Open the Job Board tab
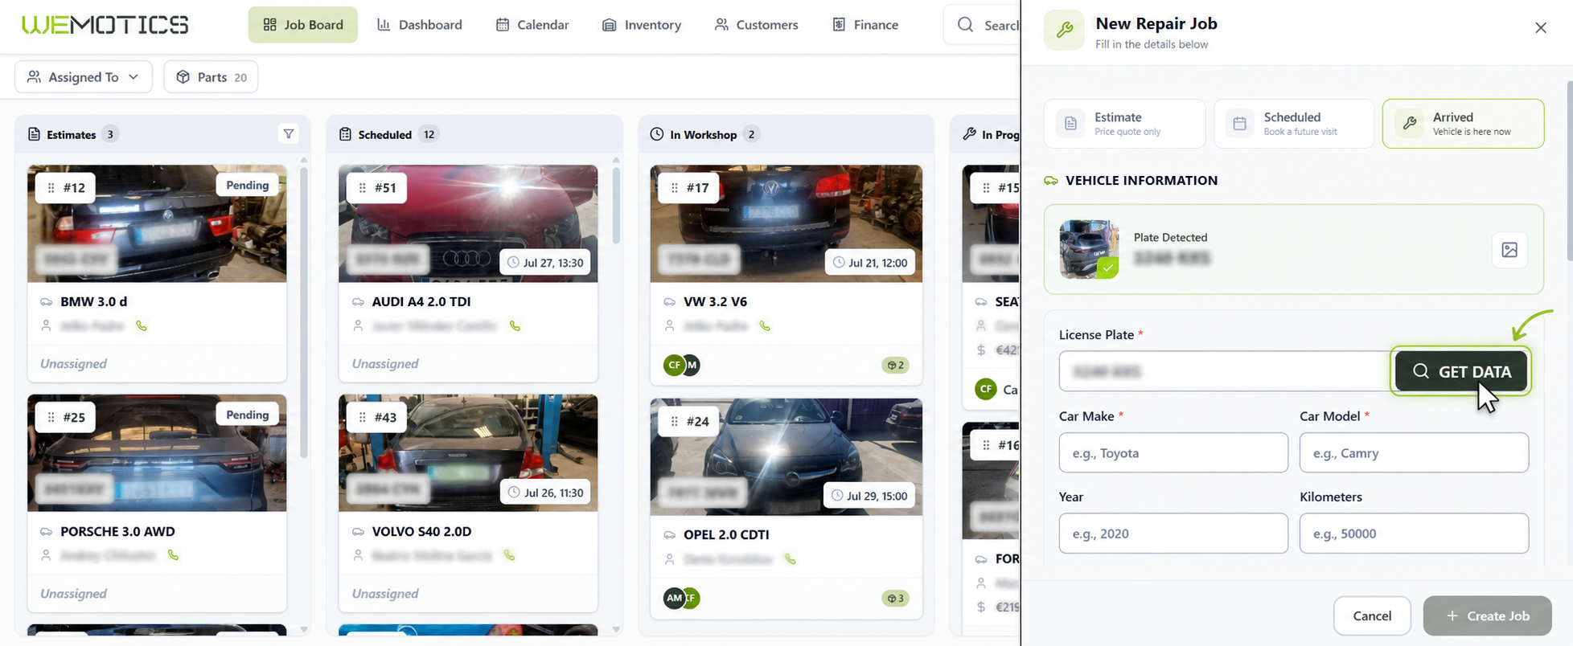 coord(303,25)
